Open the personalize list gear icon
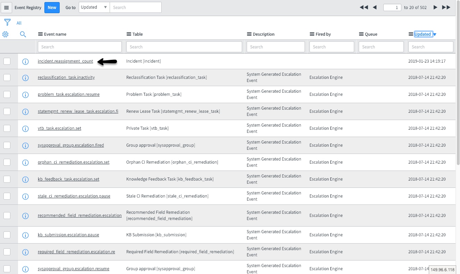The height and width of the screenshot is (274, 460). click(x=6, y=34)
